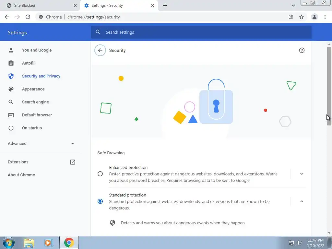
Task: Click the Safe Browsing heading
Action: [x=111, y=153]
